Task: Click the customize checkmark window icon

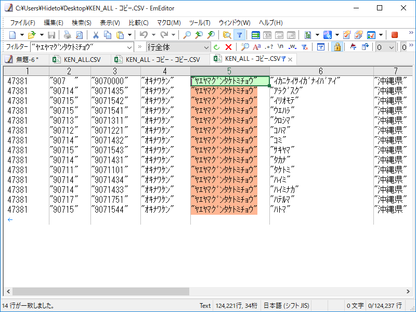Action: tap(371, 35)
